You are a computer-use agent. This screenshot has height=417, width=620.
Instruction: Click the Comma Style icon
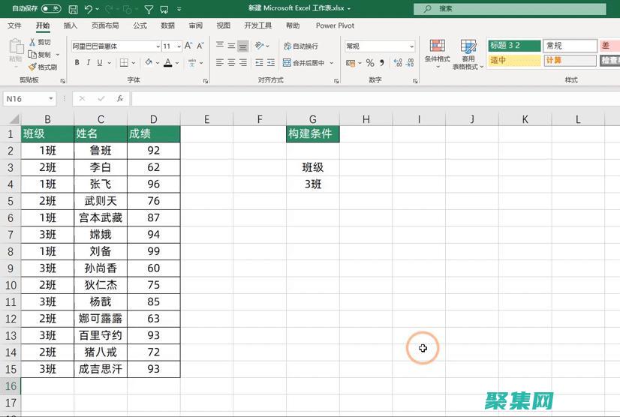(x=382, y=62)
